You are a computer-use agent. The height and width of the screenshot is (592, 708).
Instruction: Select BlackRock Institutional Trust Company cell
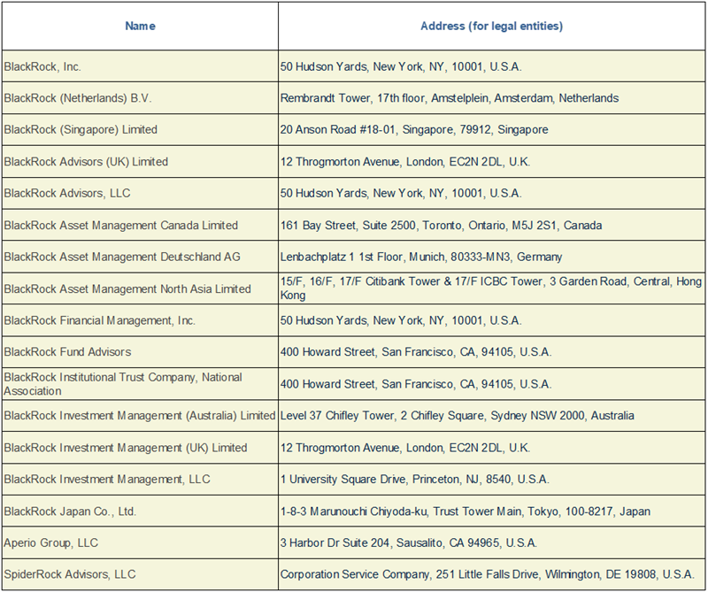click(140, 384)
